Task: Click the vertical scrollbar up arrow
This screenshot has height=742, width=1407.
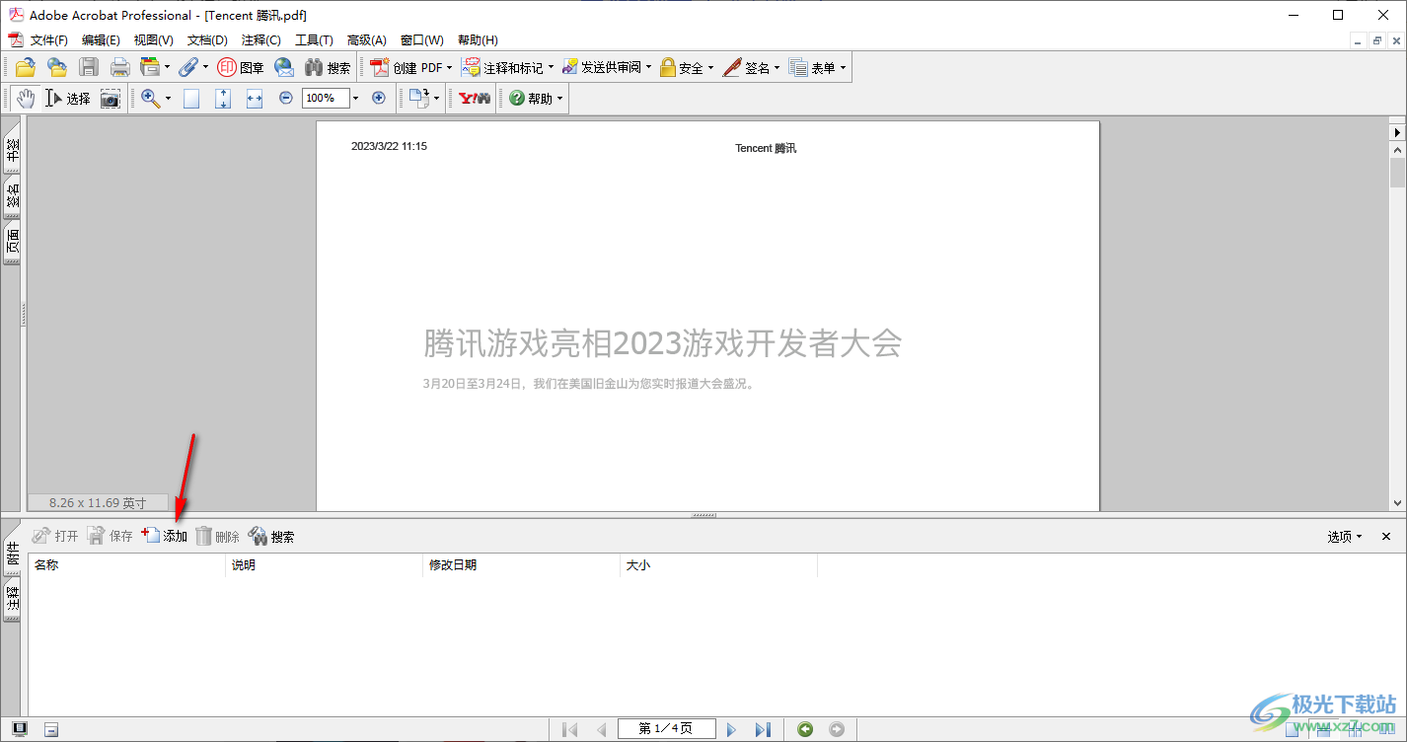Action: tap(1397, 149)
